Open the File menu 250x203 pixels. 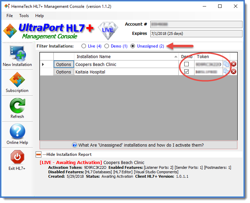[10, 16]
